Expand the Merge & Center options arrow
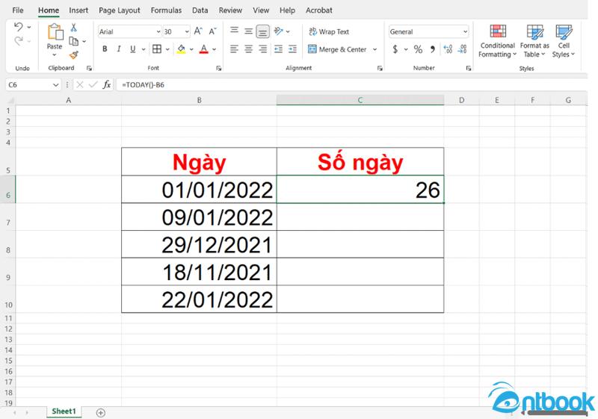598x419 pixels. [375, 49]
